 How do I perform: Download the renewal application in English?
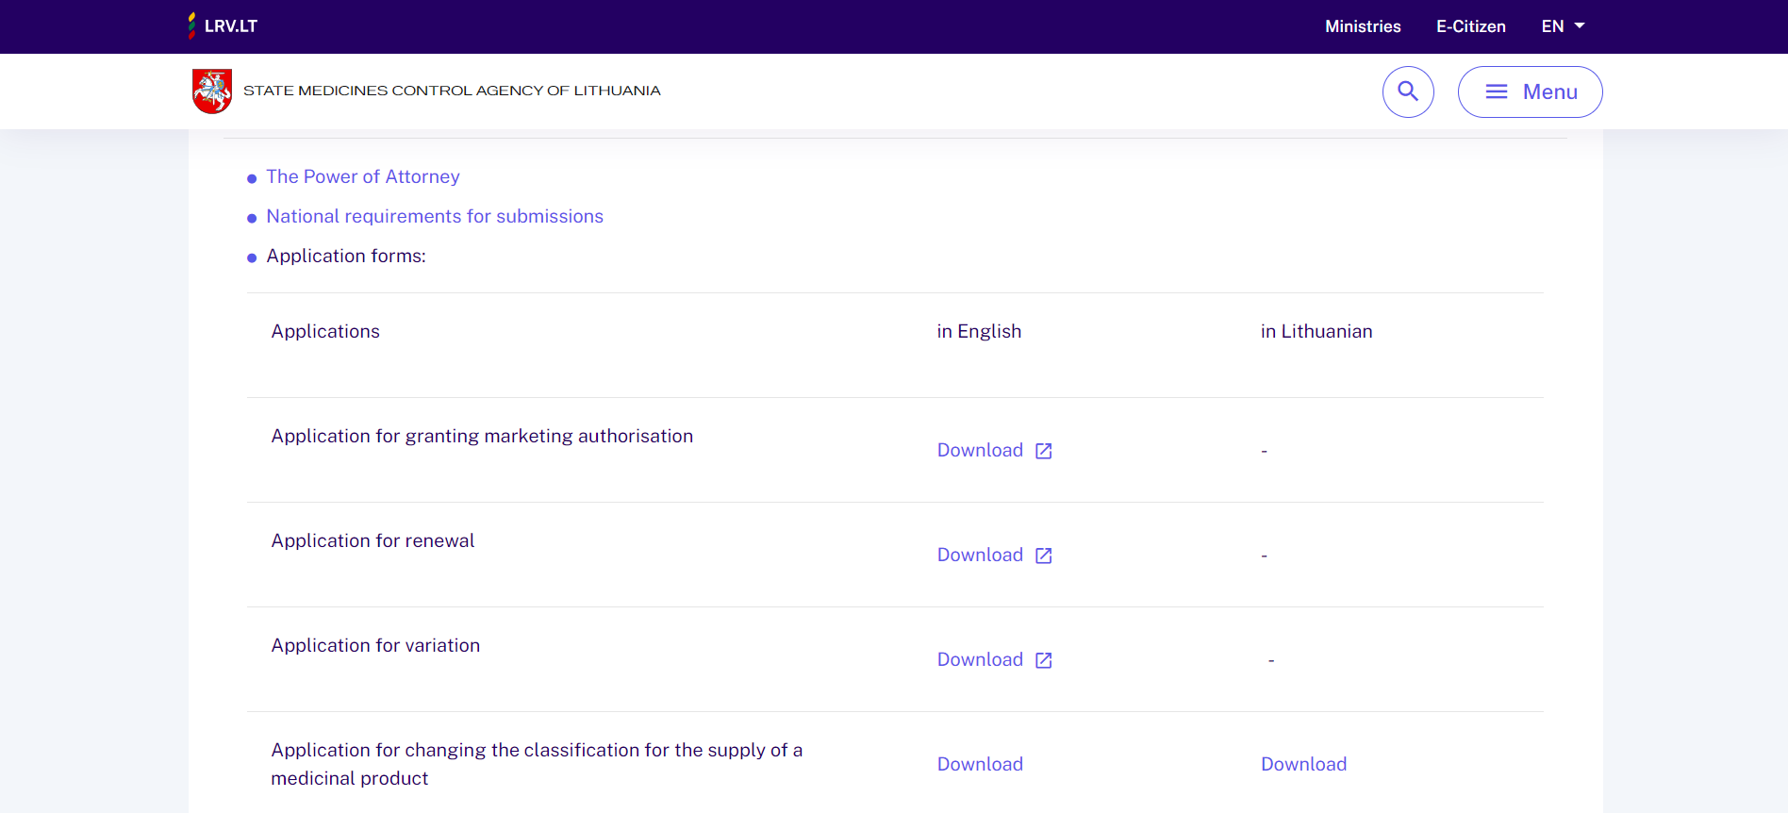tap(980, 556)
